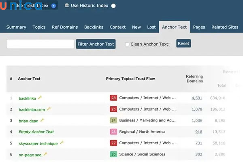Viewport: 243px width, 162px height.
Task: Click the Historic Index building icon
Action: coord(67,5)
